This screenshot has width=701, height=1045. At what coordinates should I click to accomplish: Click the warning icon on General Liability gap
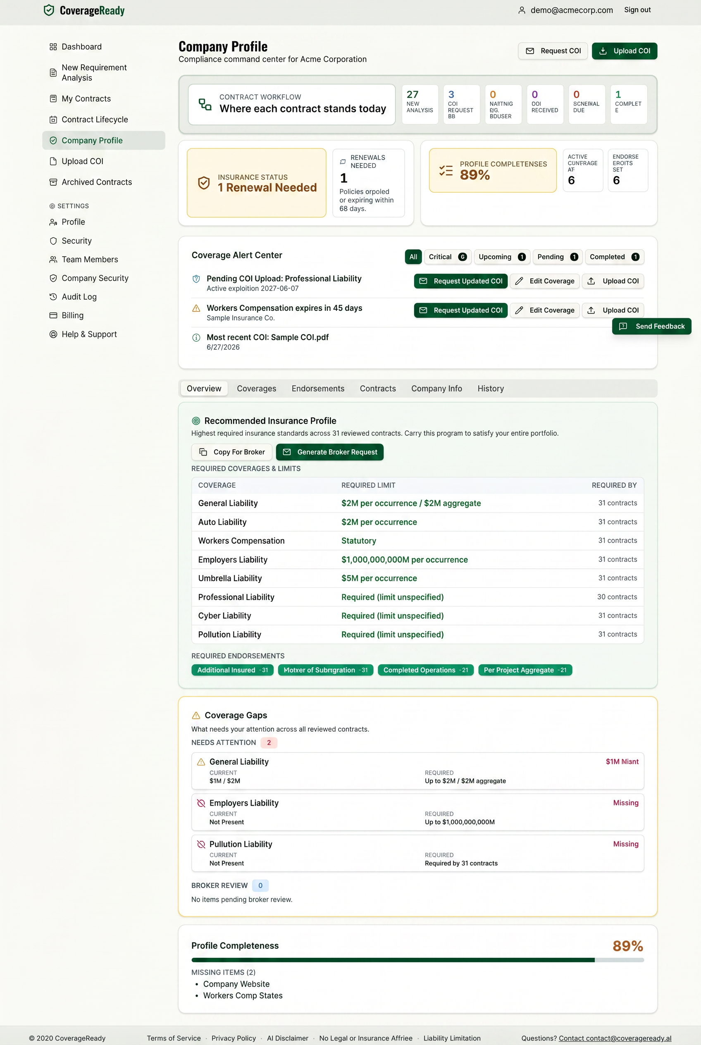point(201,762)
